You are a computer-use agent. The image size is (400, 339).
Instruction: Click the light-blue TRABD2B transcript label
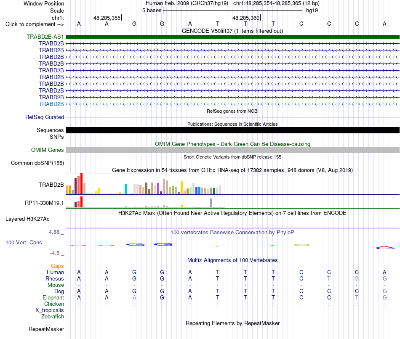[x=51, y=104]
